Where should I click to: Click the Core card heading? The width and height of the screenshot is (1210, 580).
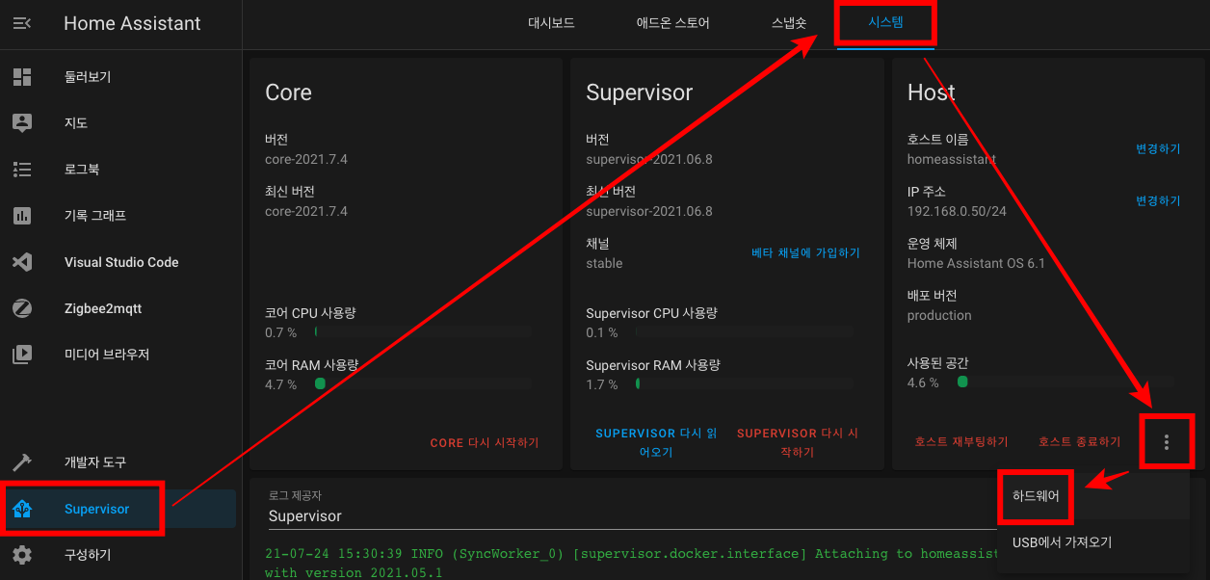click(x=288, y=92)
